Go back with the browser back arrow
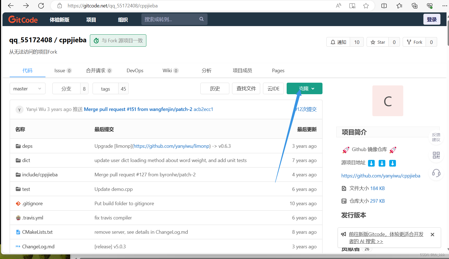This screenshot has width=449, height=259. (11, 6)
